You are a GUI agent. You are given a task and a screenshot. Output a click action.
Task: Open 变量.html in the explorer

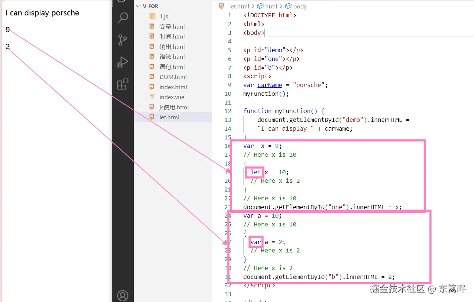point(173,26)
